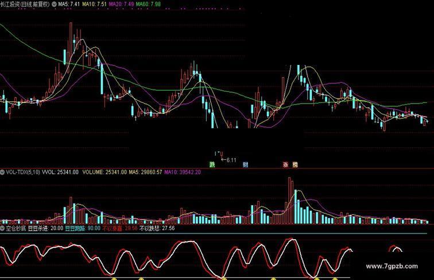This screenshot has height=280, width=434.
Task: Click the volume MA5: 29860.57 label
Action: tap(145, 172)
